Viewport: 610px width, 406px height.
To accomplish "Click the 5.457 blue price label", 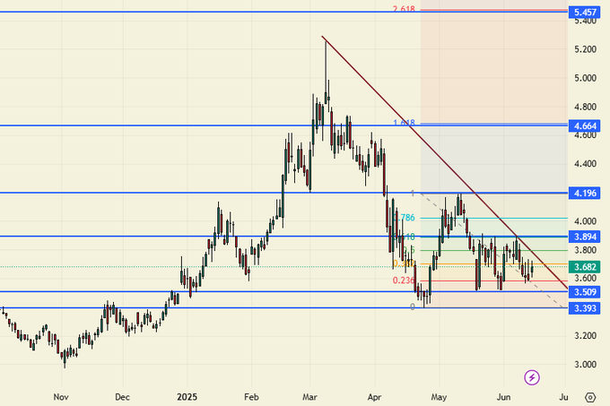I will (x=589, y=13).
